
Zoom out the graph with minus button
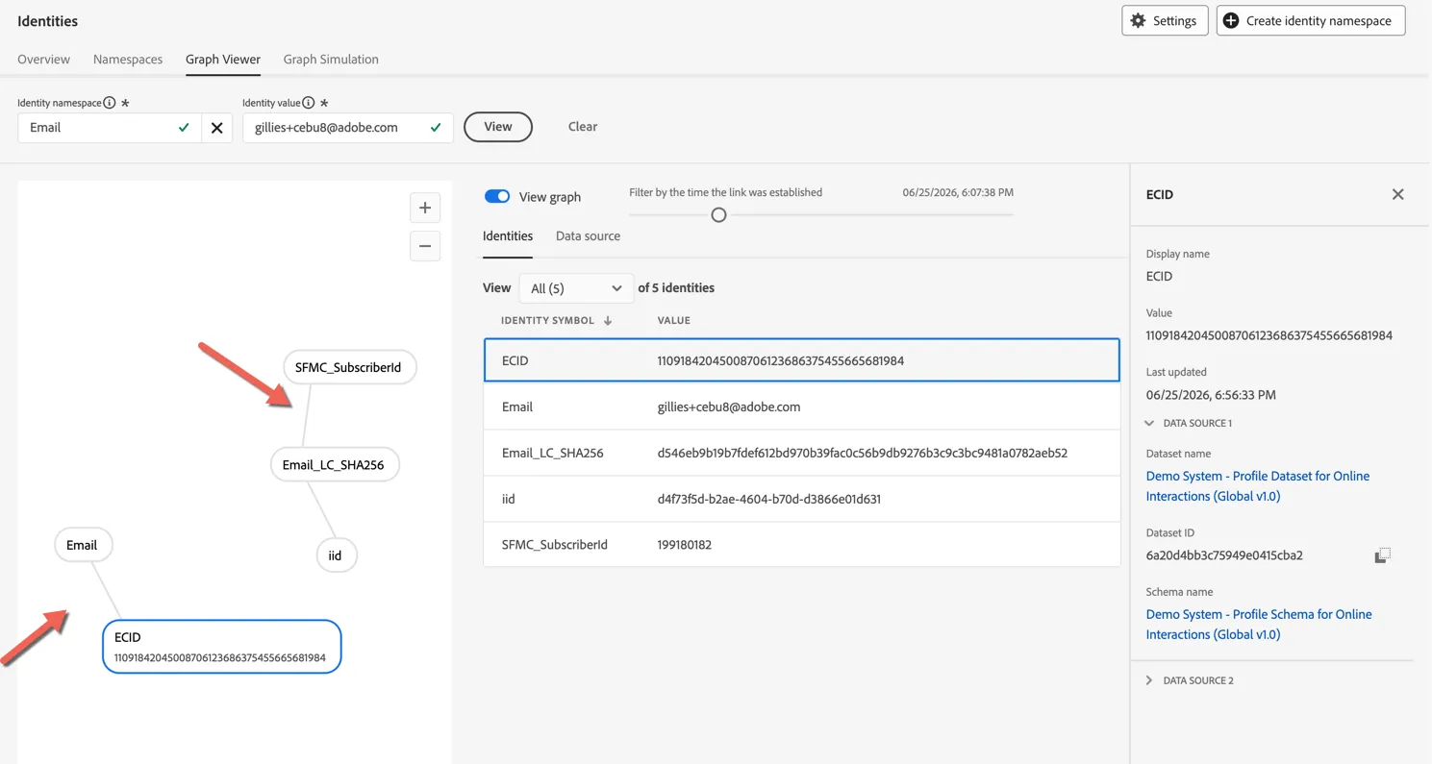coord(425,246)
